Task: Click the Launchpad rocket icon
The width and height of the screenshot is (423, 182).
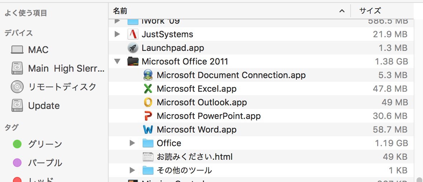Action: pyautogui.click(x=133, y=48)
